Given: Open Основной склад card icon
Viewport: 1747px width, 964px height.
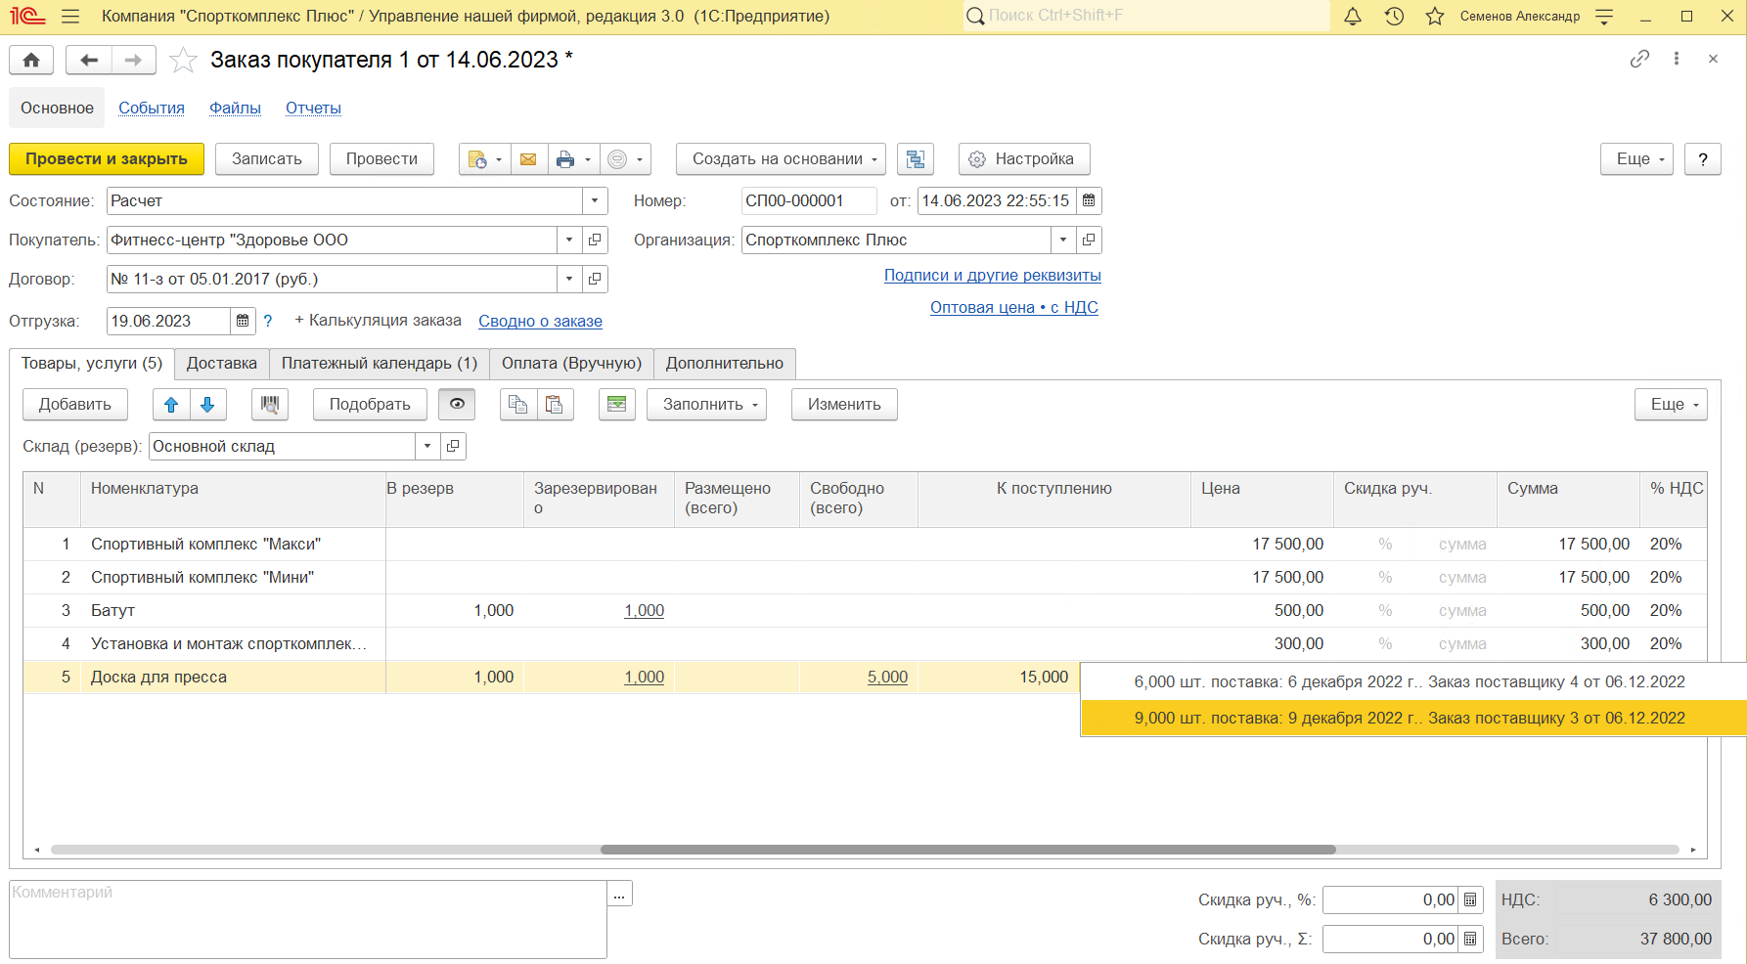Looking at the screenshot, I should point(453,447).
